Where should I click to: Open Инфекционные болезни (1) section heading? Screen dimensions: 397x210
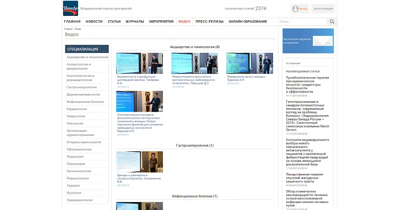point(195,196)
